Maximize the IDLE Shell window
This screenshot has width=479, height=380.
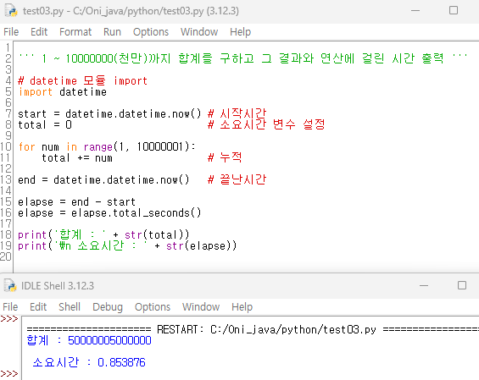462,285
